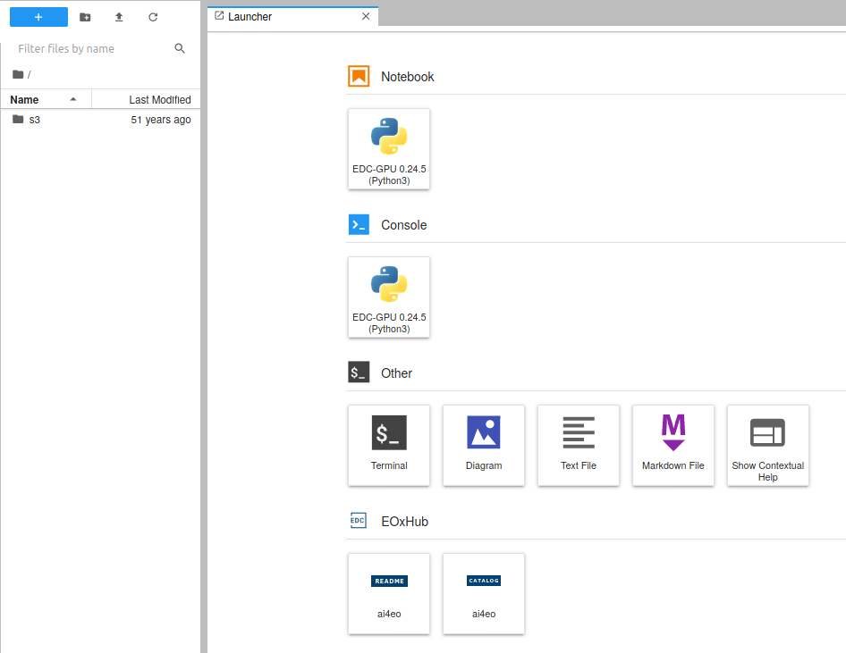Open the ai4eo CATALOG card
846x653 pixels.
[x=484, y=594]
